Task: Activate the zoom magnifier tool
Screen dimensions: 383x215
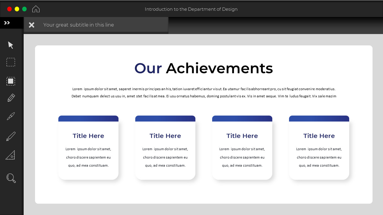Action: tap(10, 178)
